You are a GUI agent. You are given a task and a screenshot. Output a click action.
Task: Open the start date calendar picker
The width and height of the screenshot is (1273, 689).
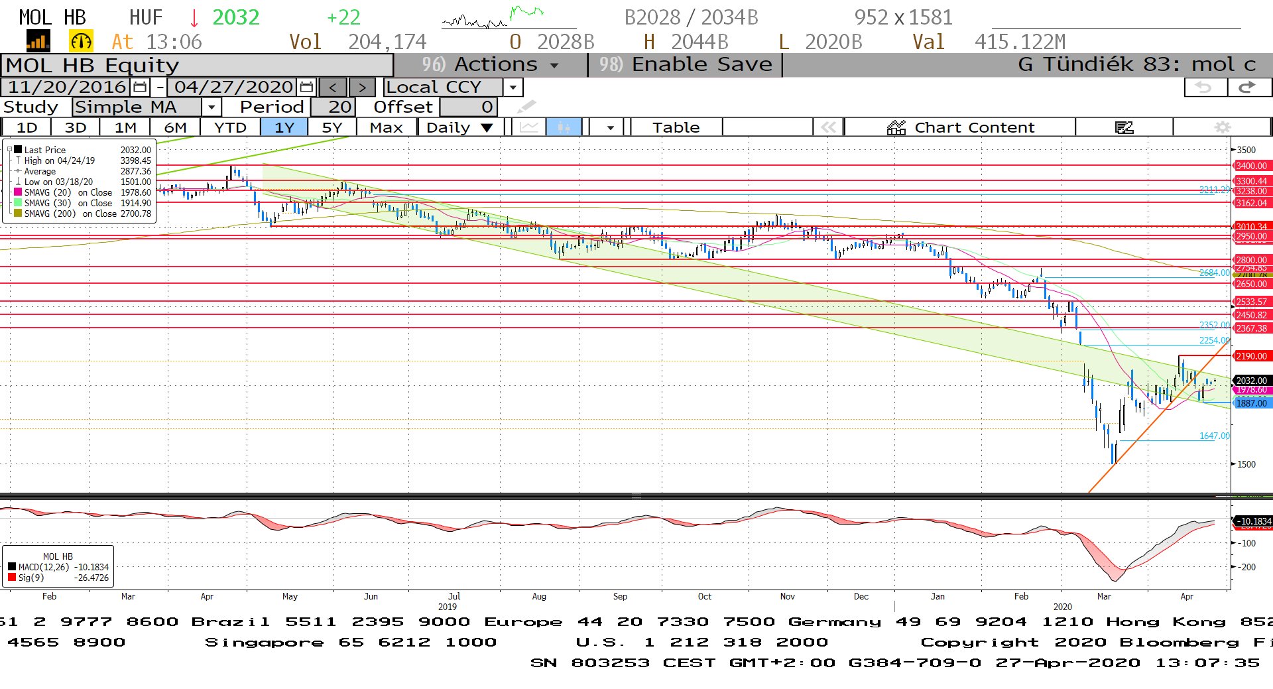pos(140,87)
